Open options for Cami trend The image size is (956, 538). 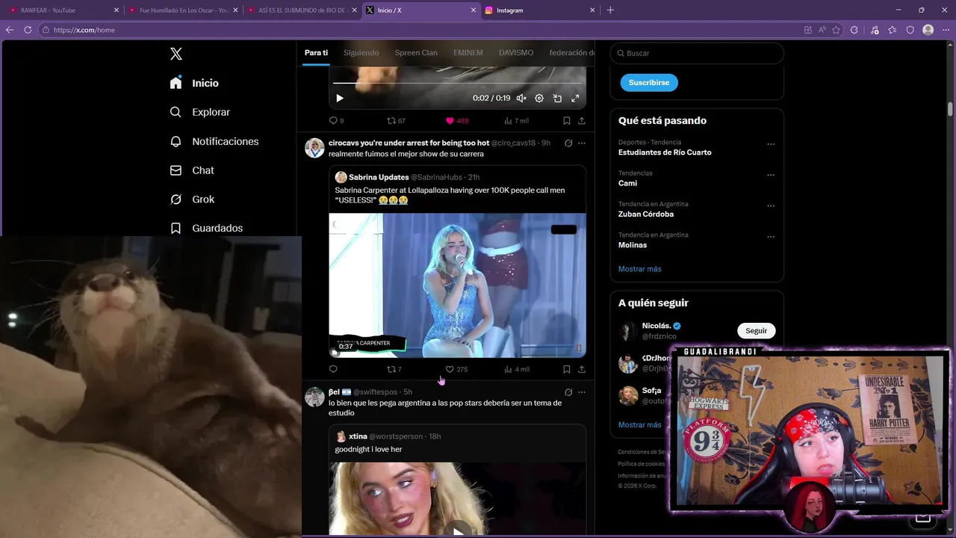771,175
